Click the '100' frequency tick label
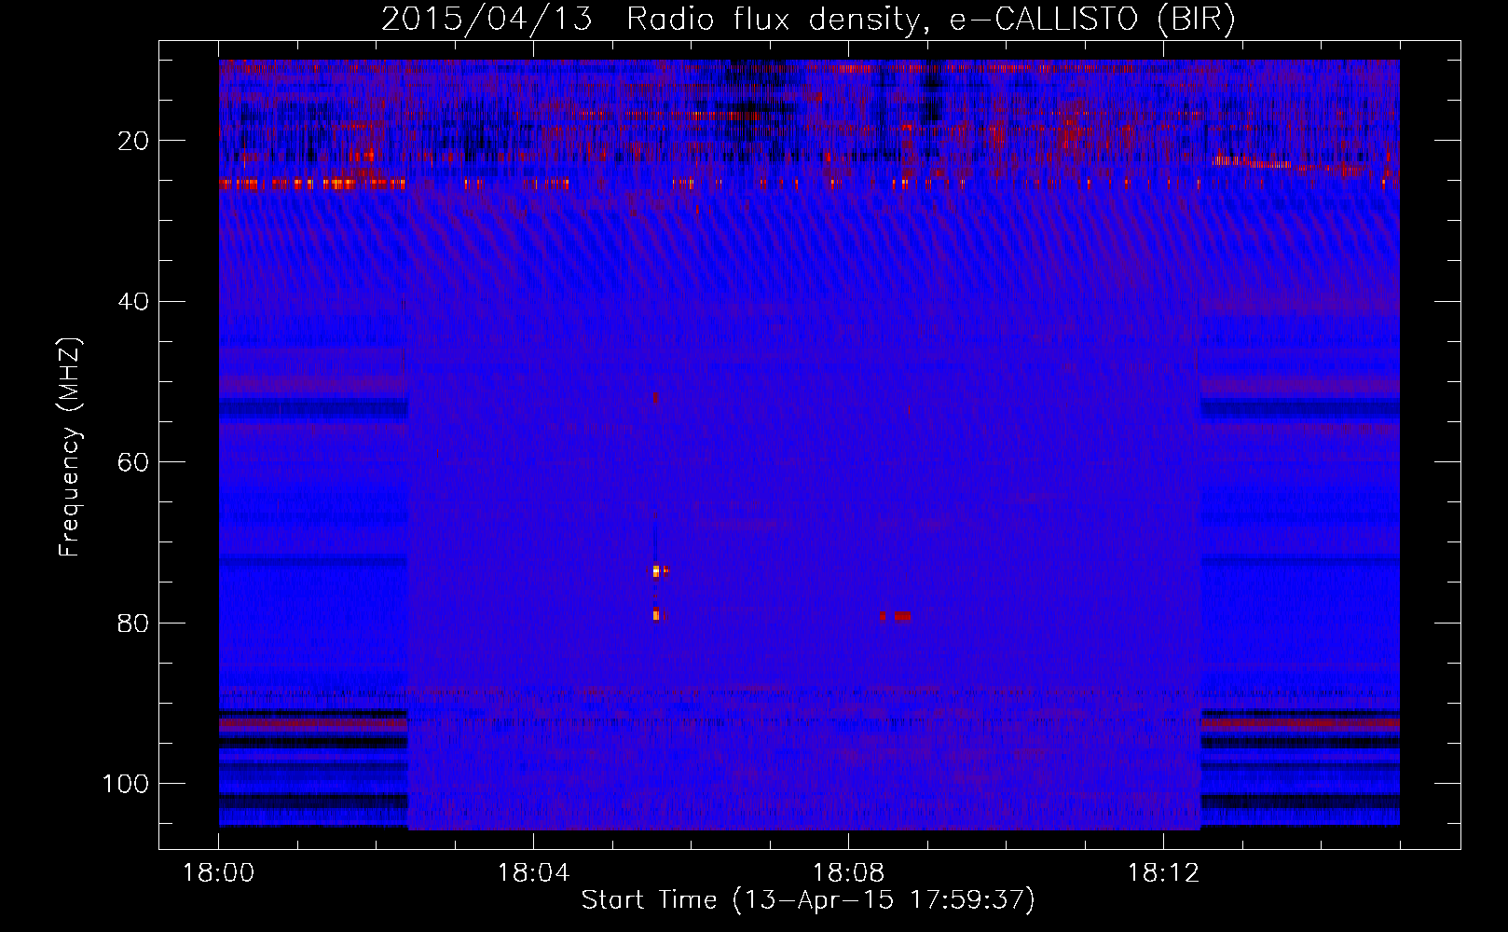This screenshot has width=1508, height=932. 126,784
